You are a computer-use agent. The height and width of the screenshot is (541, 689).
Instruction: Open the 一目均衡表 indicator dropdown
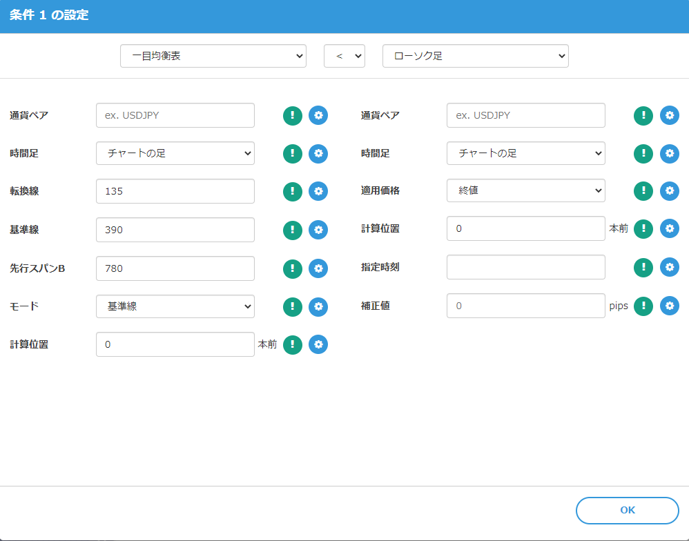tap(213, 56)
